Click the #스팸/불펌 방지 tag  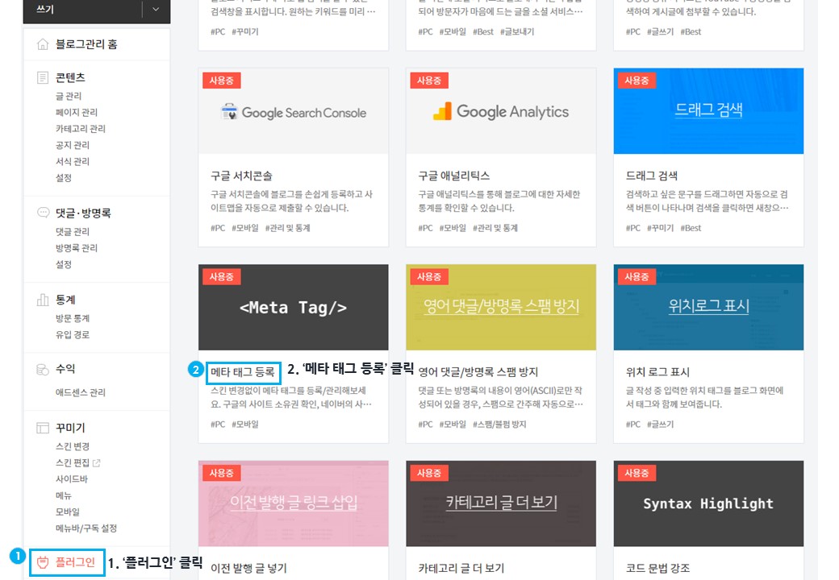499,424
